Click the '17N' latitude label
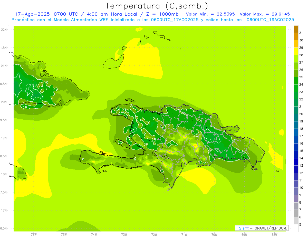308x238 pixels. (4, 210)
